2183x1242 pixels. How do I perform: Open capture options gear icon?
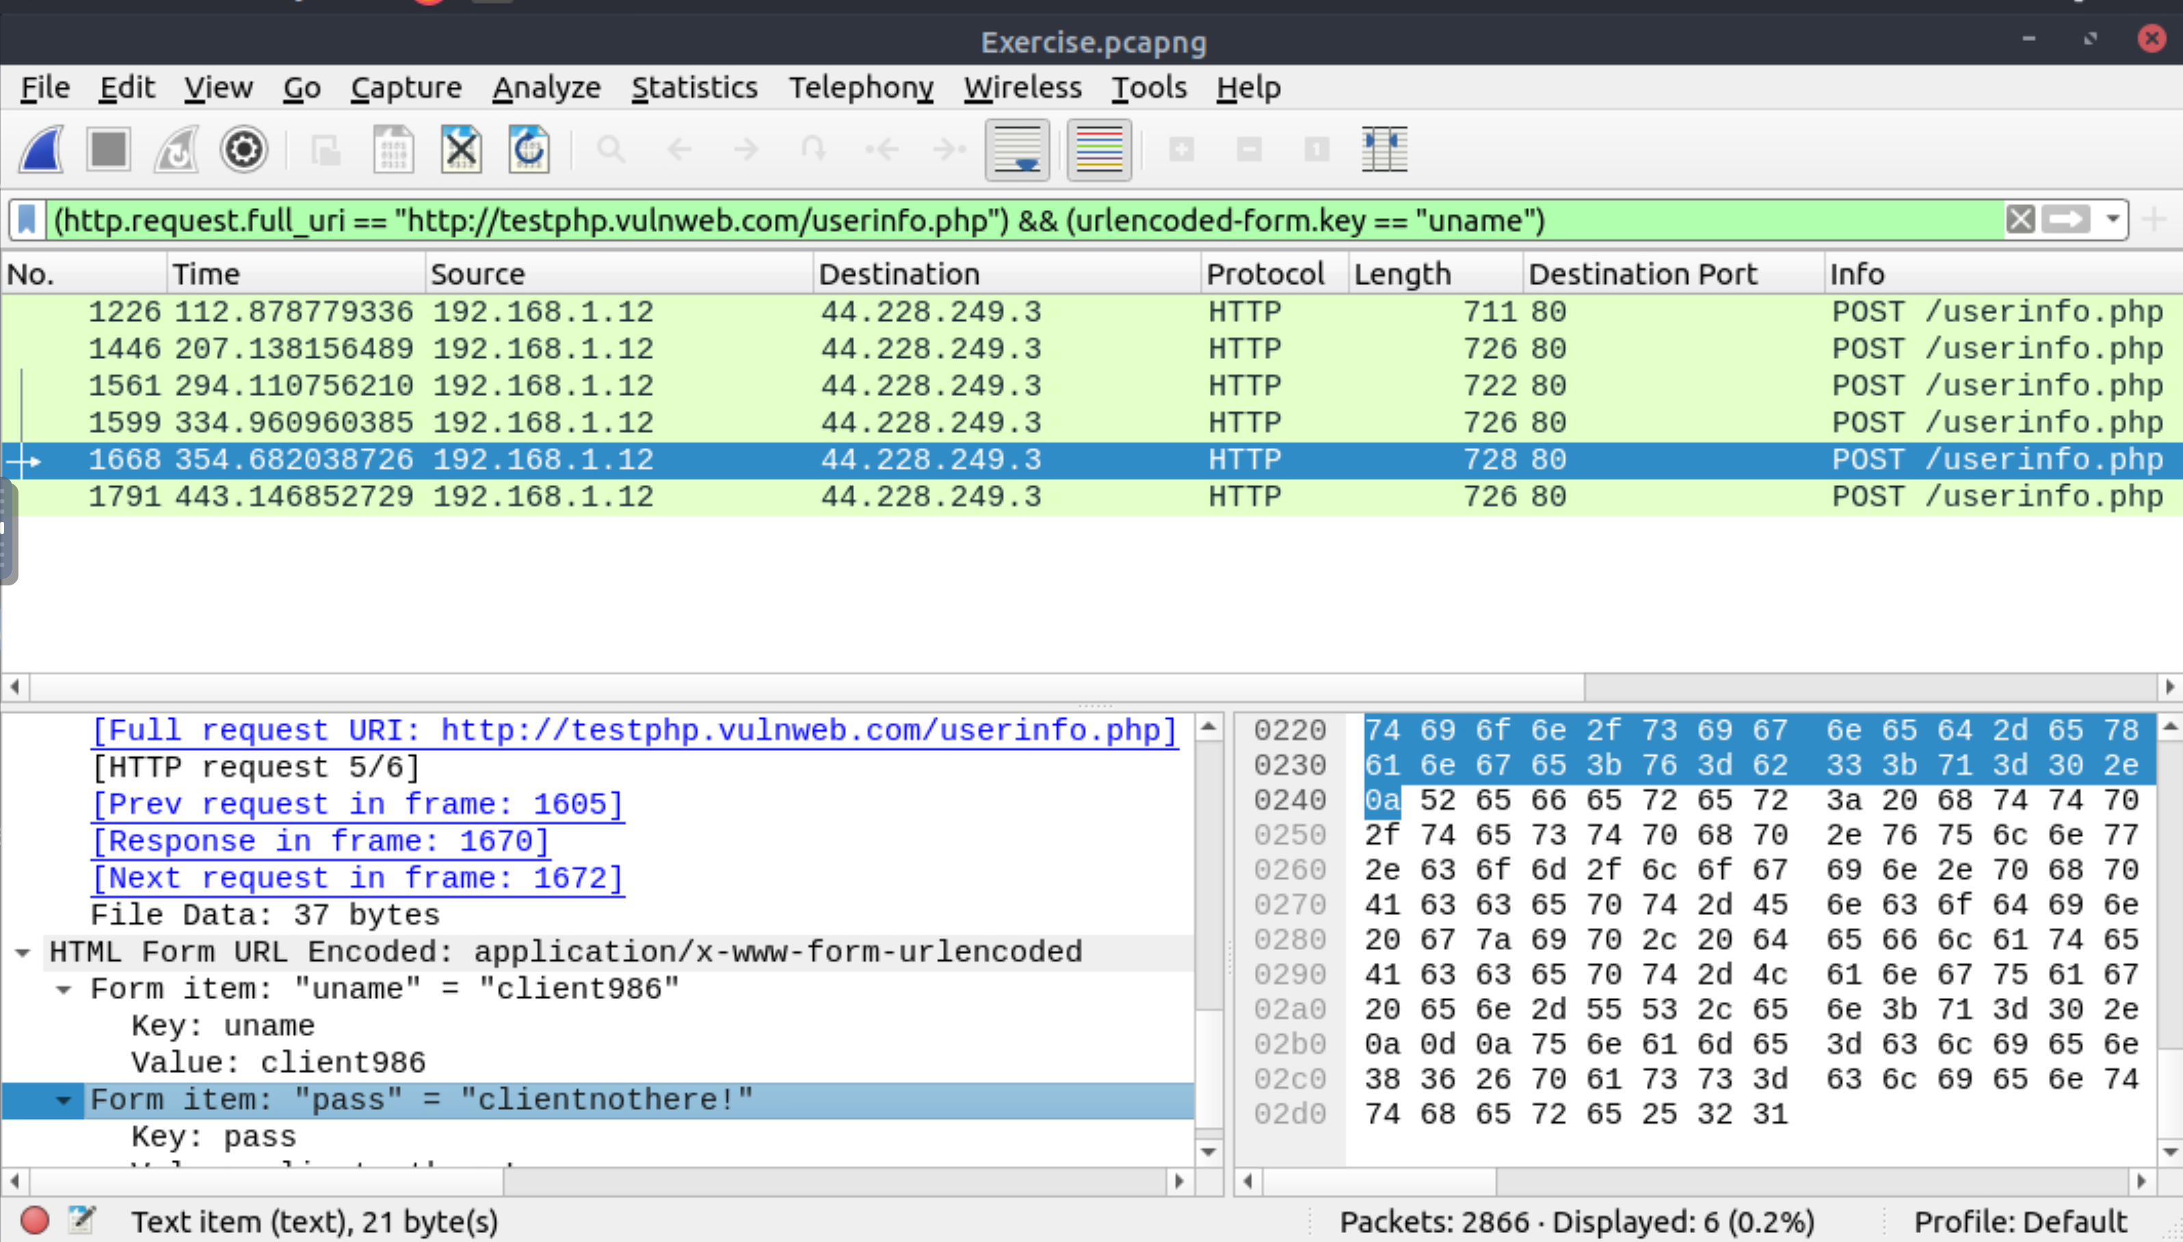(244, 150)
